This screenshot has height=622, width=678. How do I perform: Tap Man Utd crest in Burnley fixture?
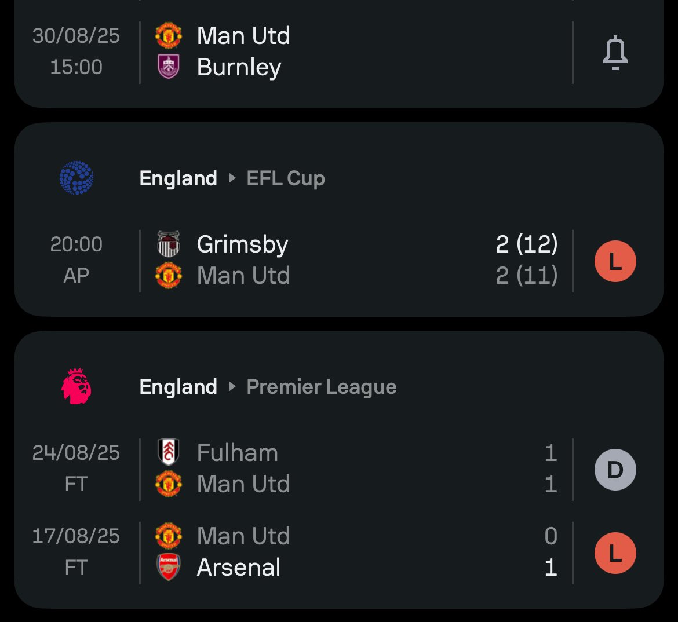pyautogui.click(x=168, y=35)
